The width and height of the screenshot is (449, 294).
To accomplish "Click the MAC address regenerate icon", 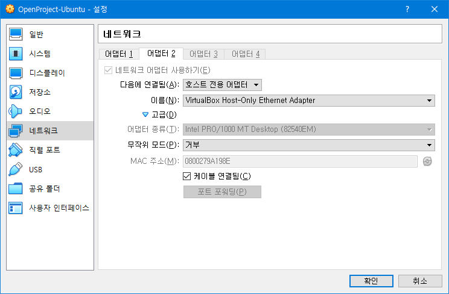I will click(428, 161).
